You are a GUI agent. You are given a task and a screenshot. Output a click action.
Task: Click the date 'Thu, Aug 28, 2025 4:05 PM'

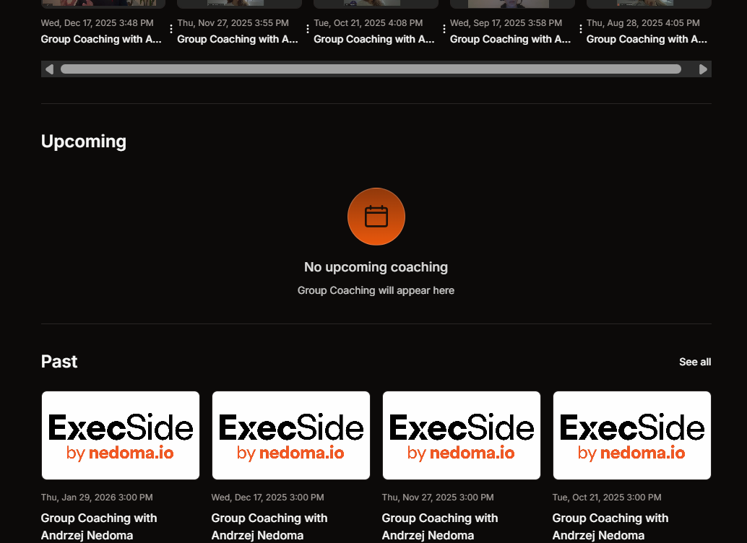pos(643,23)
